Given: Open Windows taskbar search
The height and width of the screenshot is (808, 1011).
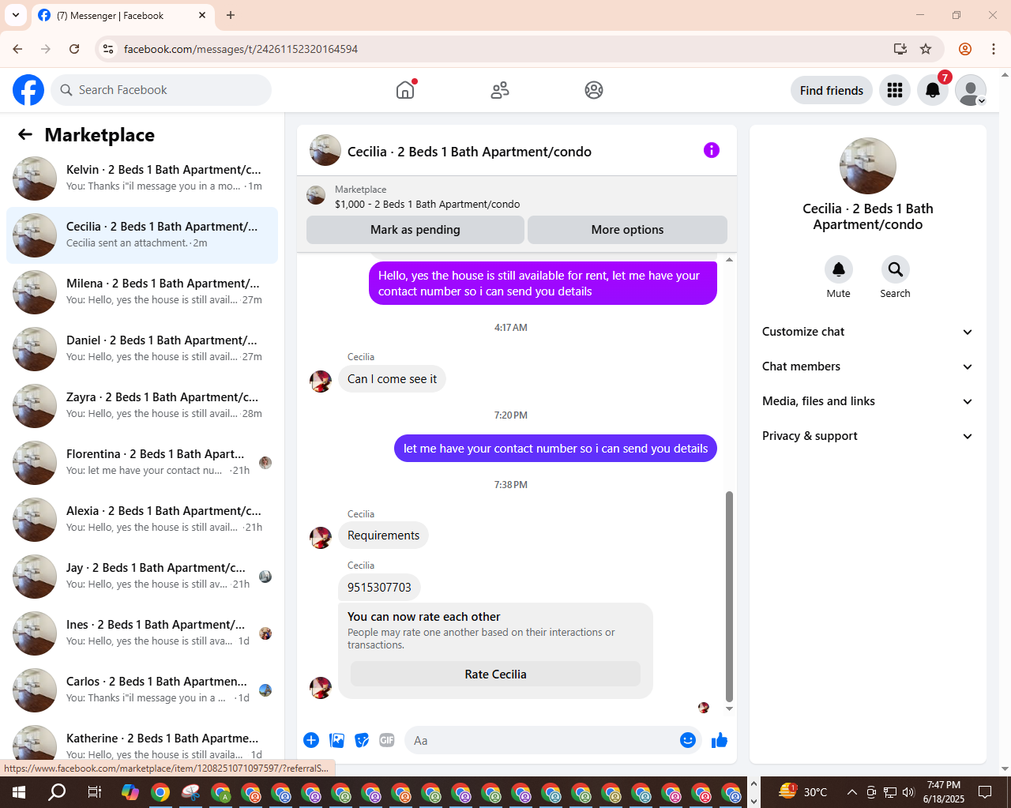Looking at the screenshot, I should [57, 791].
